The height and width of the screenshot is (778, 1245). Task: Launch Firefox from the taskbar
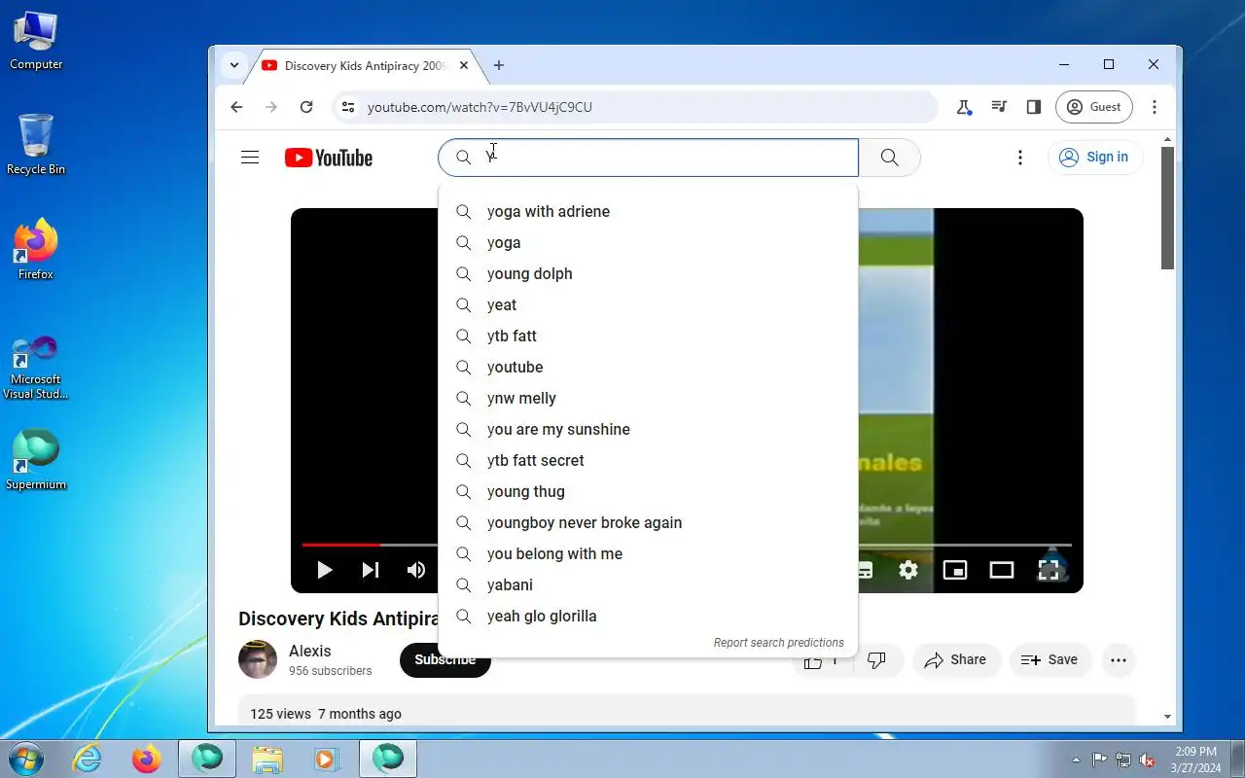(x=147, y=759)
